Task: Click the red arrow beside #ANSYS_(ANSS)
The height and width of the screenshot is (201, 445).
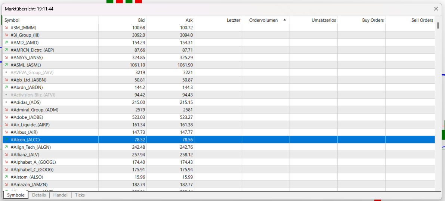Action: coord(6,58)
